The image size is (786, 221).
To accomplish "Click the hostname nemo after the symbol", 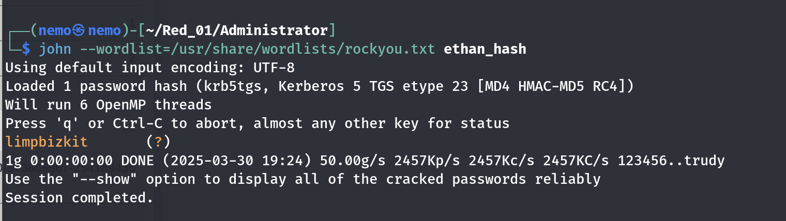I will (104, 30).
